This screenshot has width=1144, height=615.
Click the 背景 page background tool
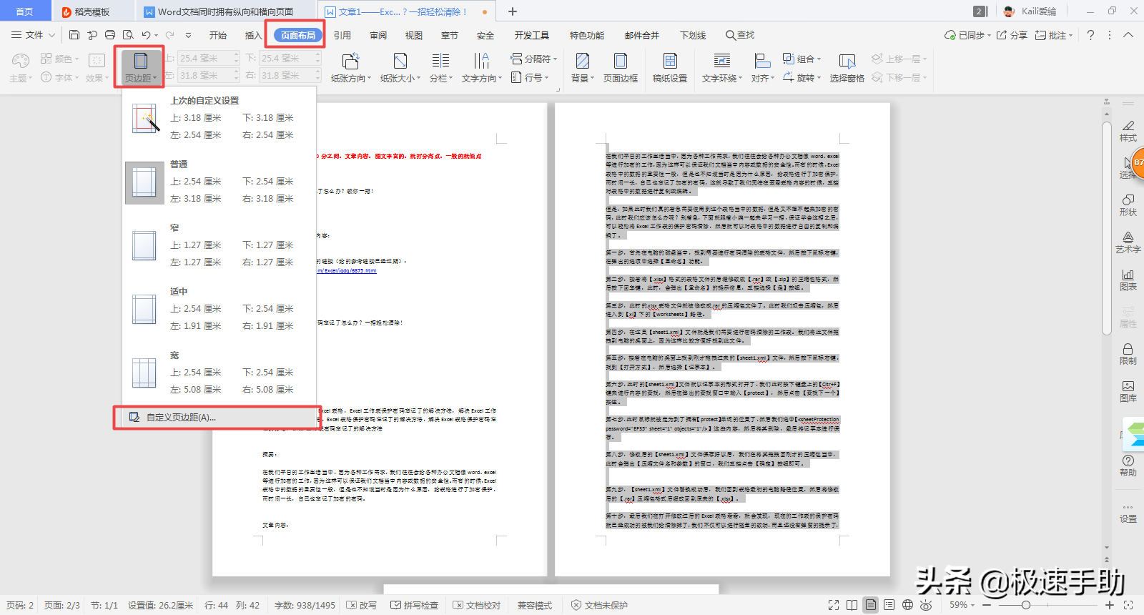[583, 68]
